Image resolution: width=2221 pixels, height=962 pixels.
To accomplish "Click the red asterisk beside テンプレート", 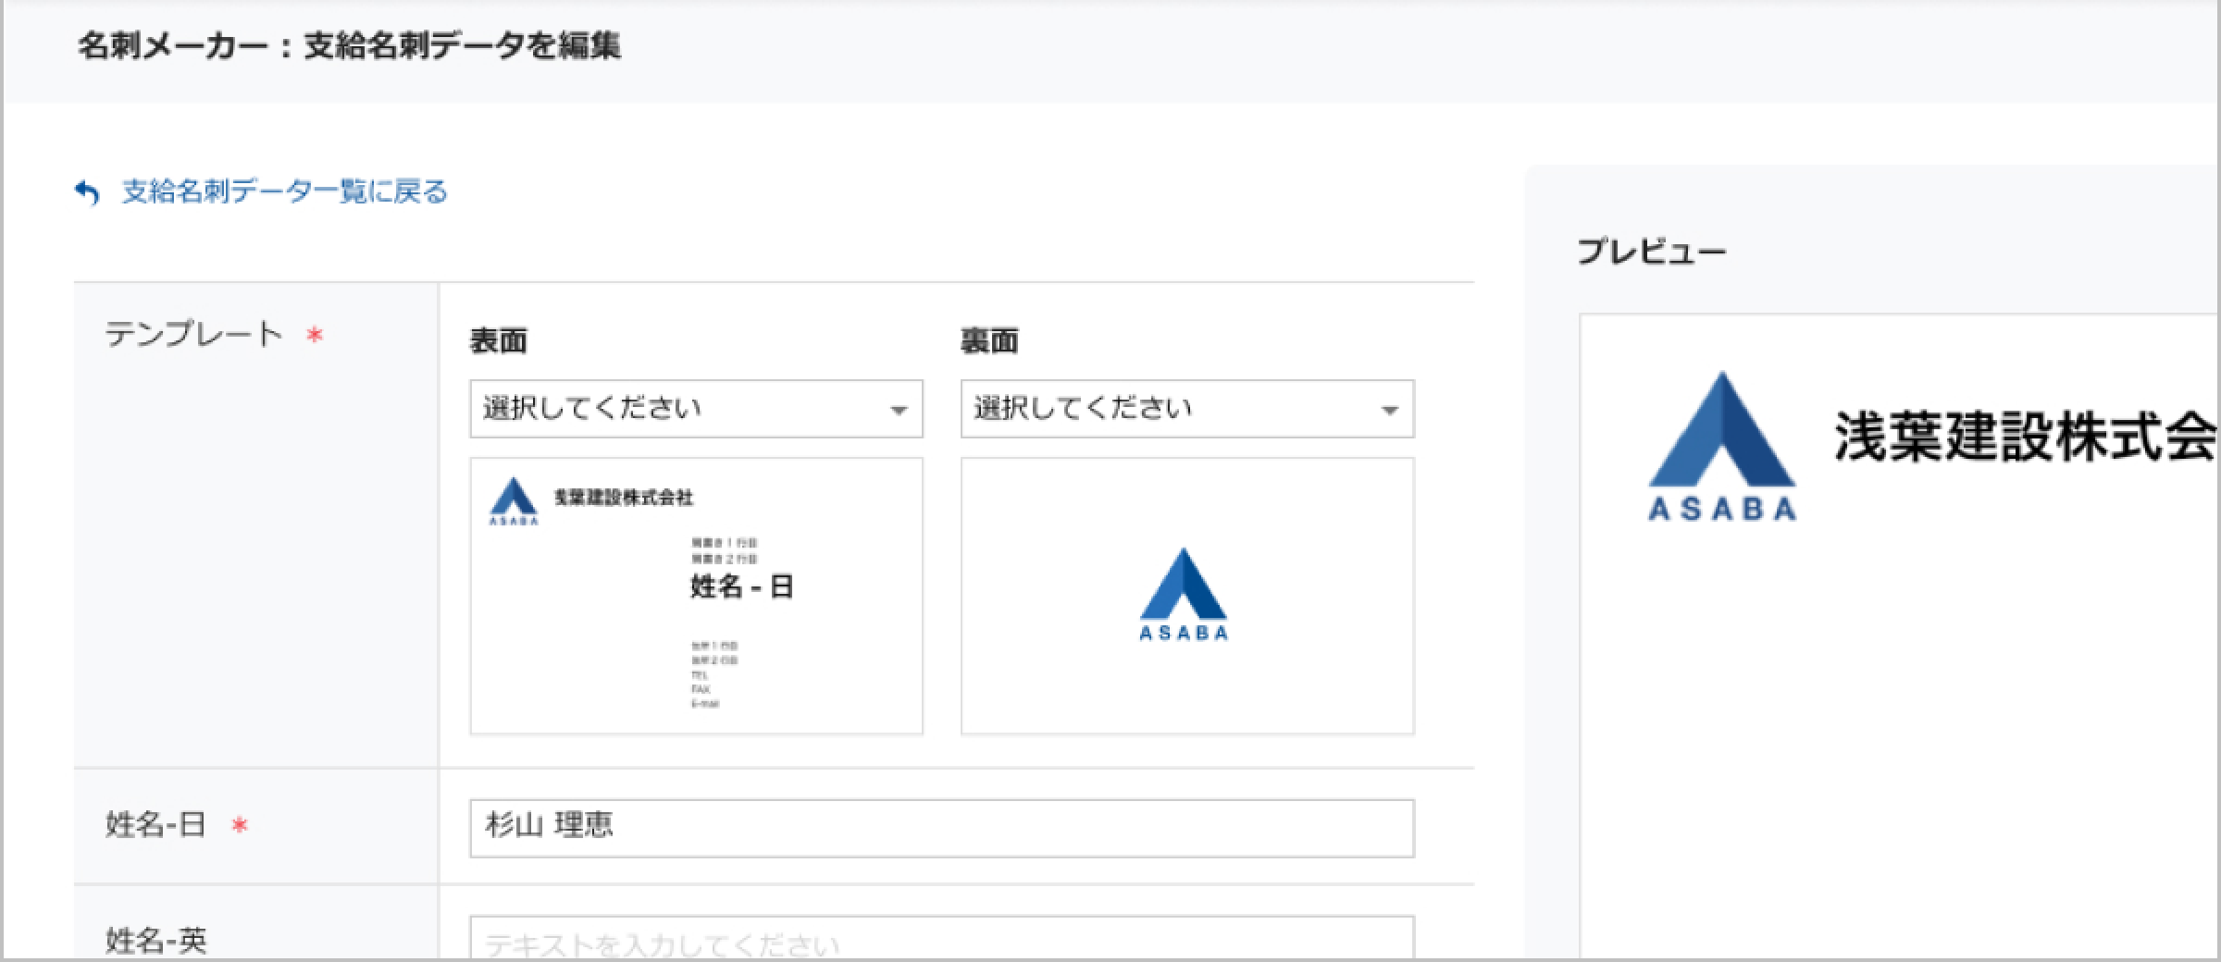I will coord(315,335).
